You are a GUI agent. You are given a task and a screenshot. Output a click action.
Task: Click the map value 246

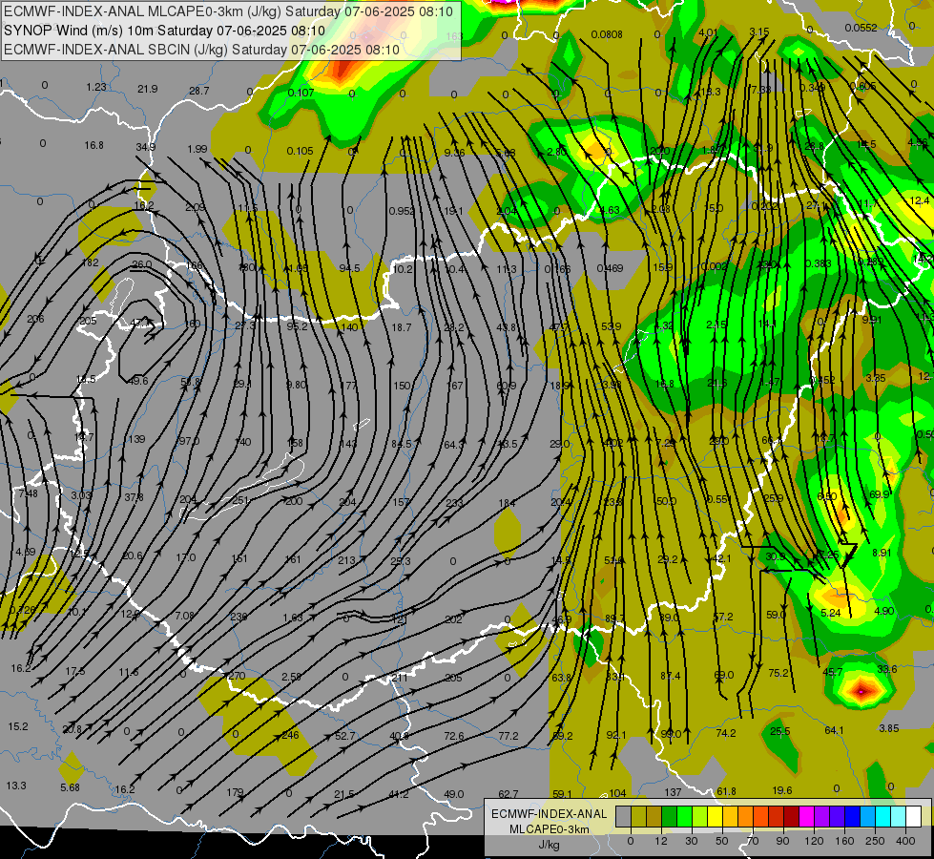[290, 735]
